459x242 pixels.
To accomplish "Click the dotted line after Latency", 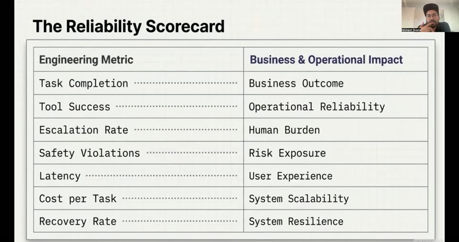I will 162,176.
